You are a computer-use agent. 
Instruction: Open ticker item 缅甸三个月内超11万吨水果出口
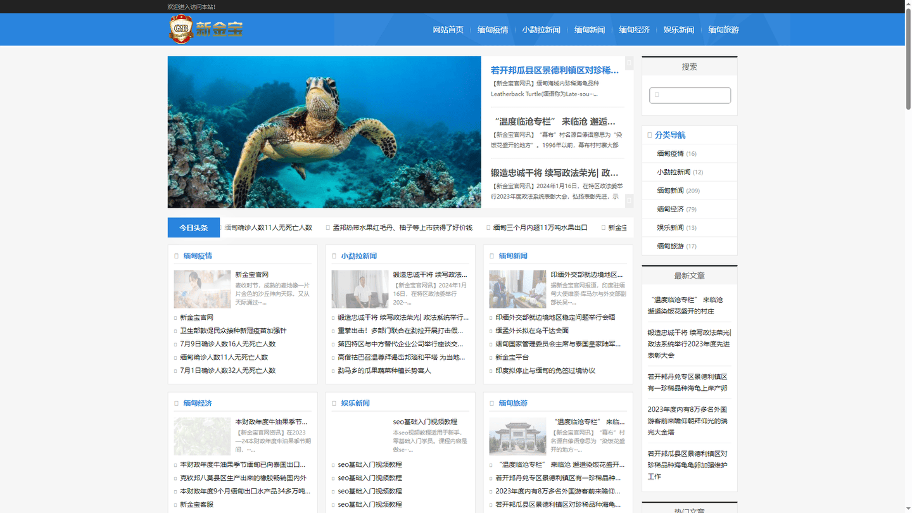click(x=540, y=227)
